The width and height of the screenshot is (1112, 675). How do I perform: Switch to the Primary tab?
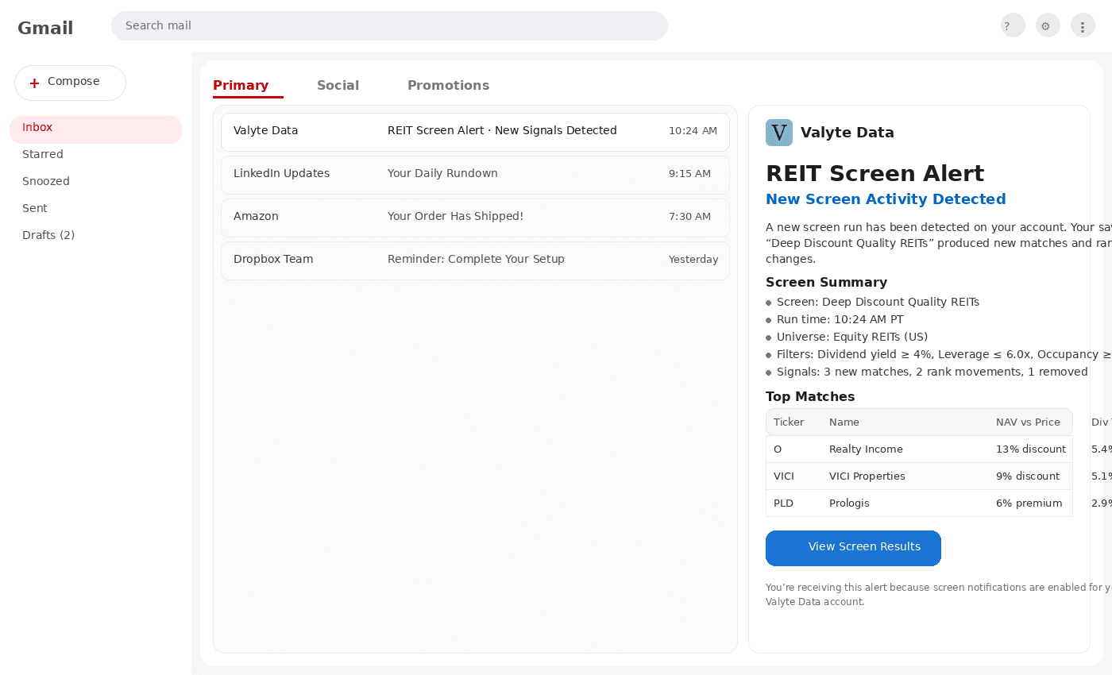coord(241,85)
